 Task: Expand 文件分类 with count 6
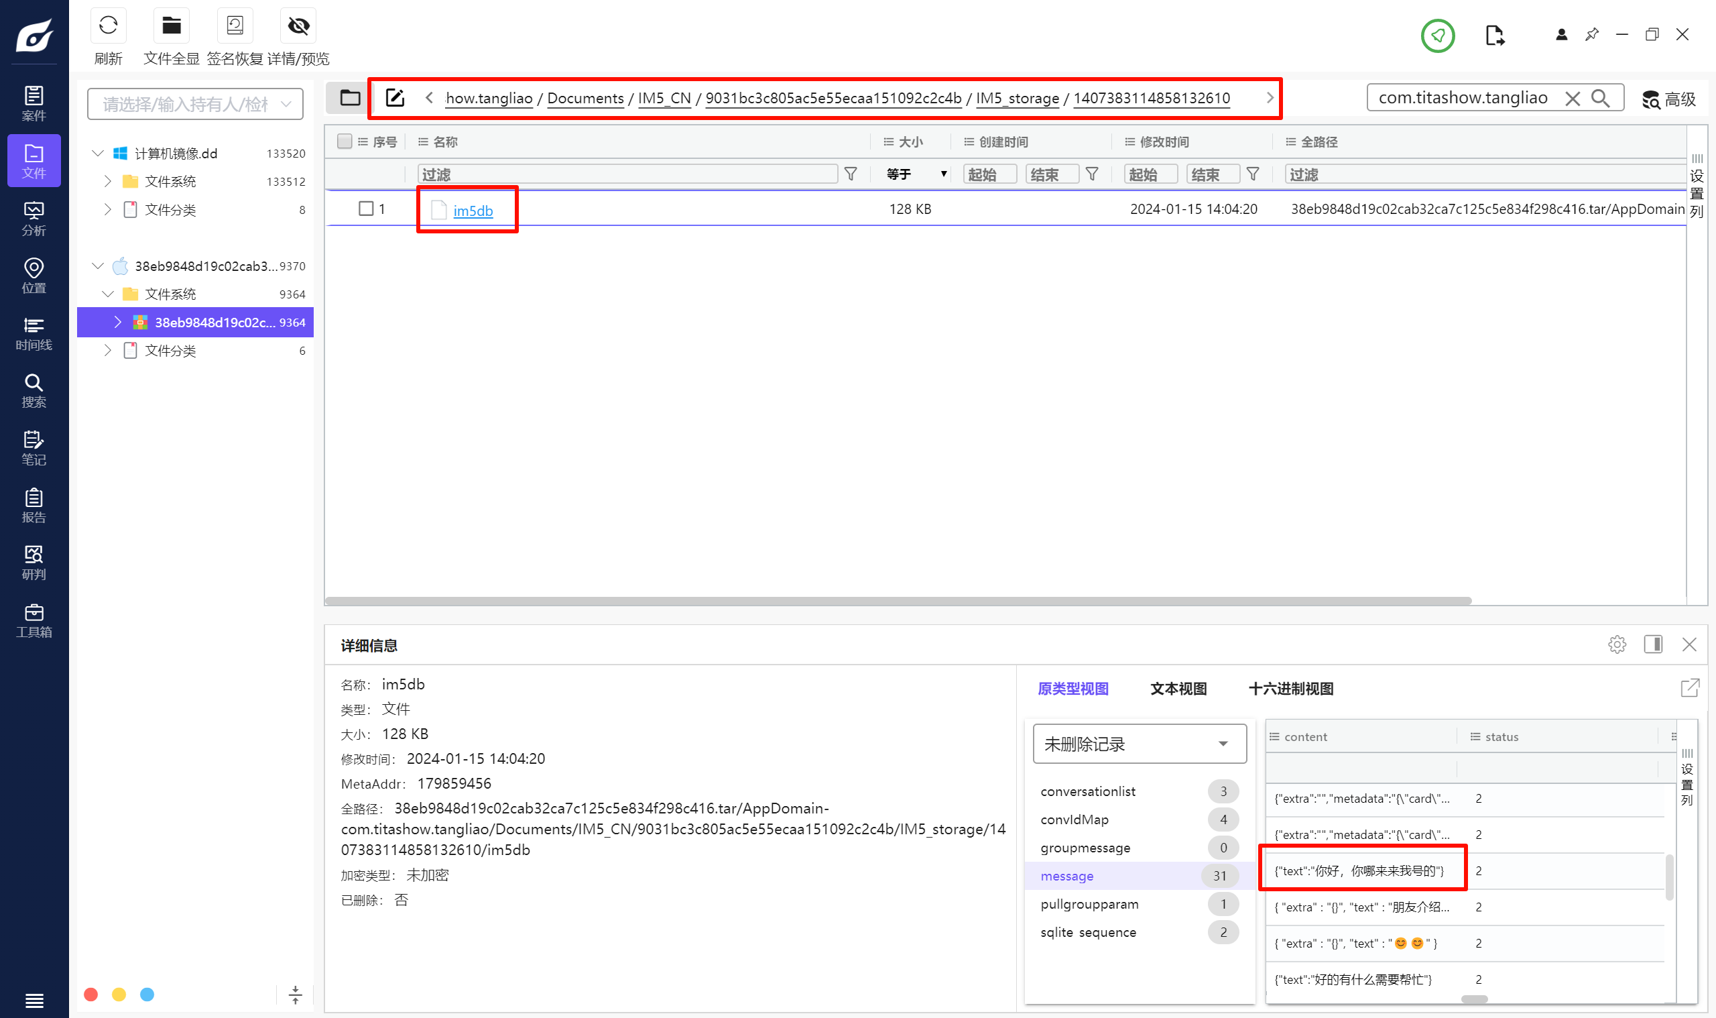point(108,350)
